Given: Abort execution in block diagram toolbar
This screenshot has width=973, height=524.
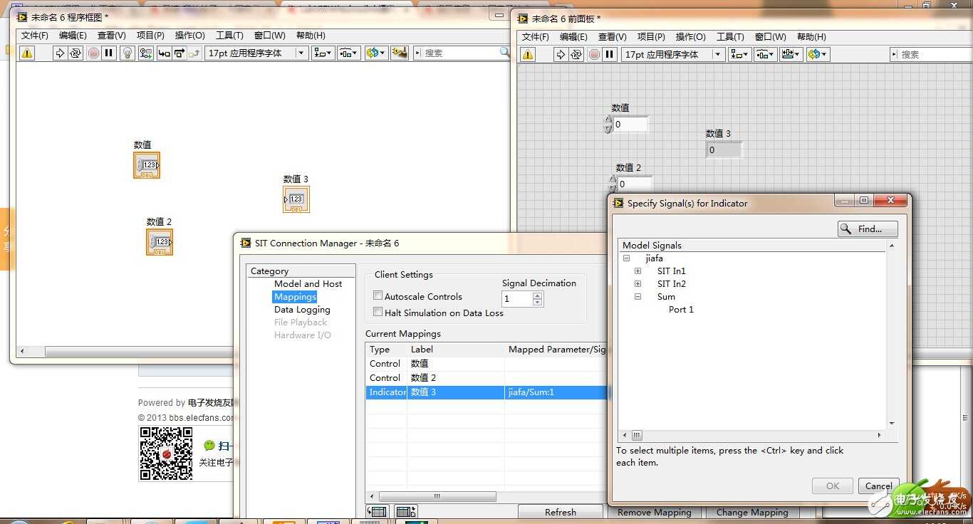Looking at the screenshot, I should (93, 53).
